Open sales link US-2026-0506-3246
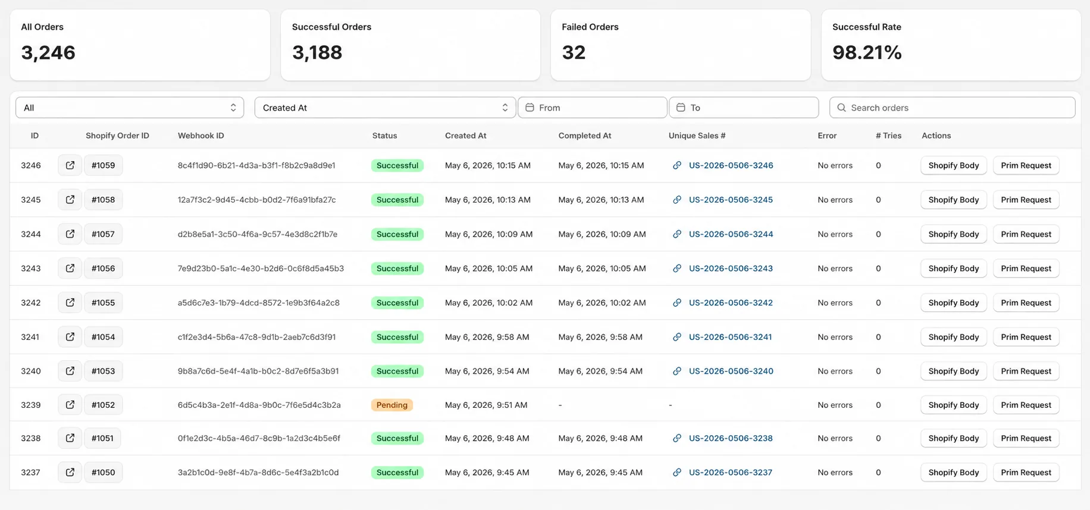Viewport: 1090px width, 510px height. pos(731,165)
